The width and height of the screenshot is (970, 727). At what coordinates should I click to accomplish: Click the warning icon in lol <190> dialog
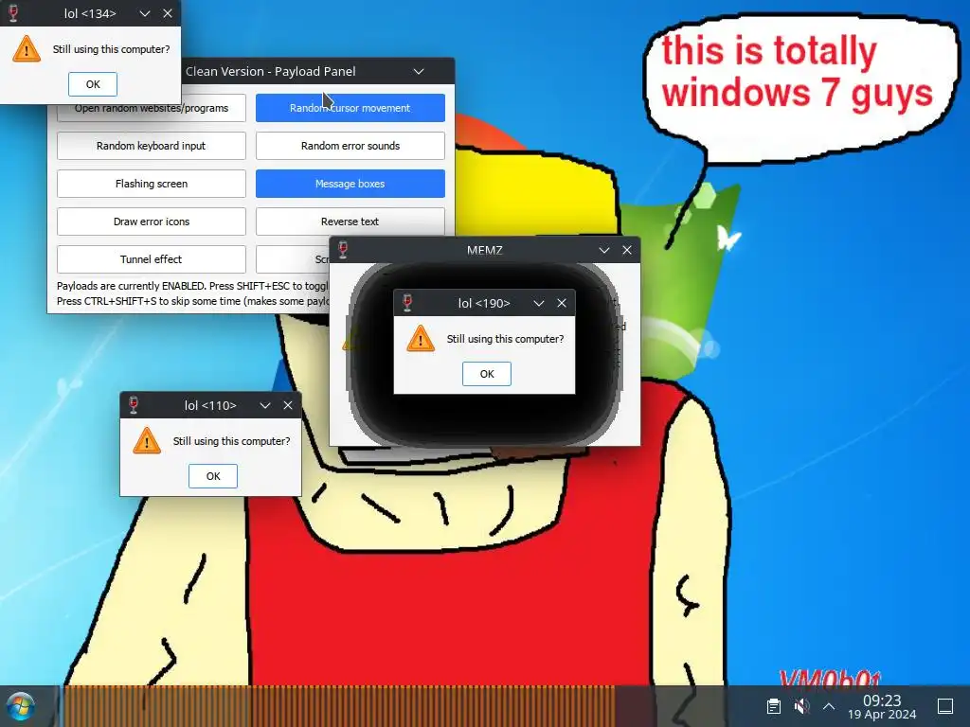pyautogui.click(x=421, y=339)
